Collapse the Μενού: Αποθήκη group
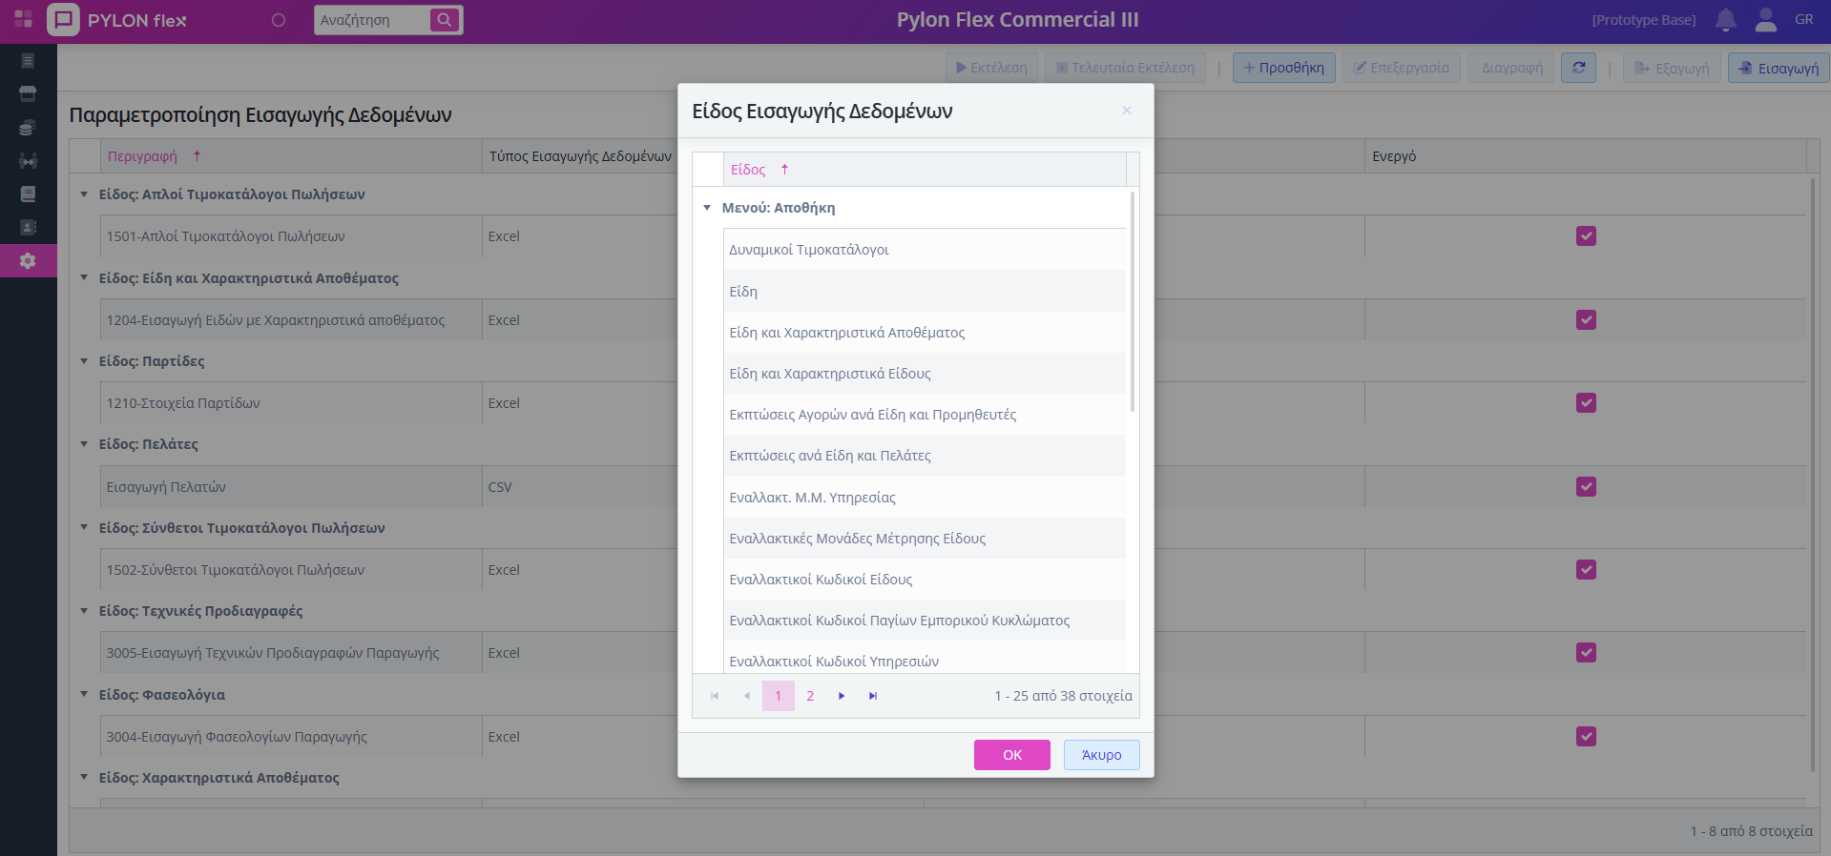Viewport: 1831px width, 856px height. (707, 208)
